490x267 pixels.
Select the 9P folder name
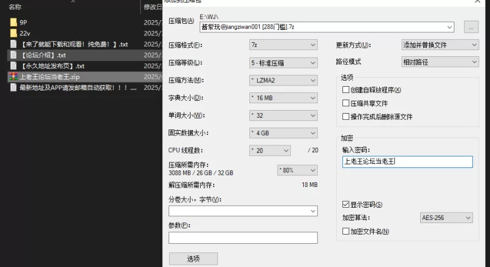(23, 23)
